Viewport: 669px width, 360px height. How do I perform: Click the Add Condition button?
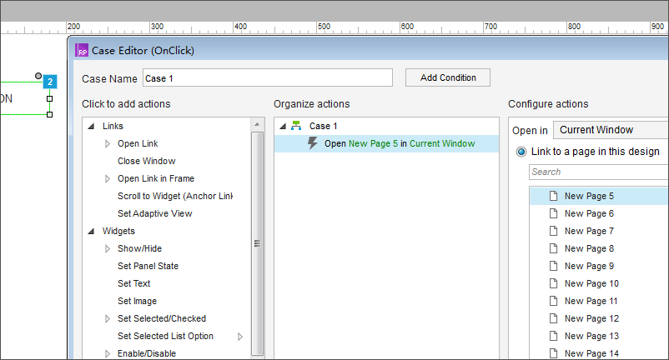448,77
